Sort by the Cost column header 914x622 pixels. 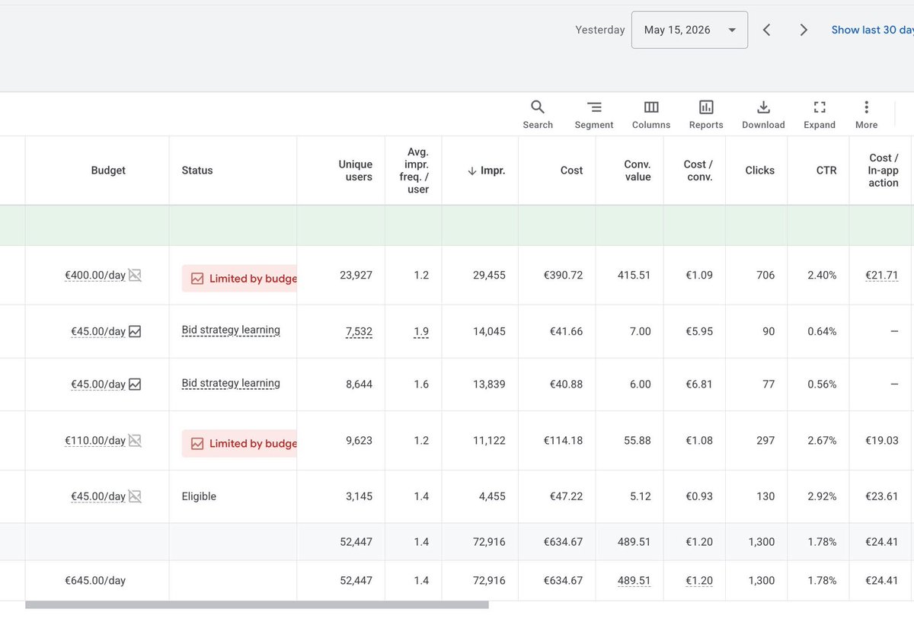tap(571, 171)
